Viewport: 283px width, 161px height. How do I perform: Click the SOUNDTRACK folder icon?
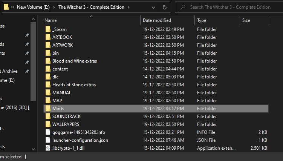click(48, 117)
